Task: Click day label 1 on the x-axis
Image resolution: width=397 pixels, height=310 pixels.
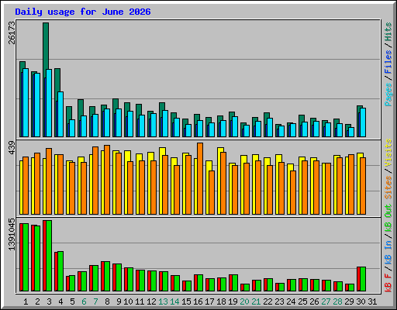Action: click(26, 301)
